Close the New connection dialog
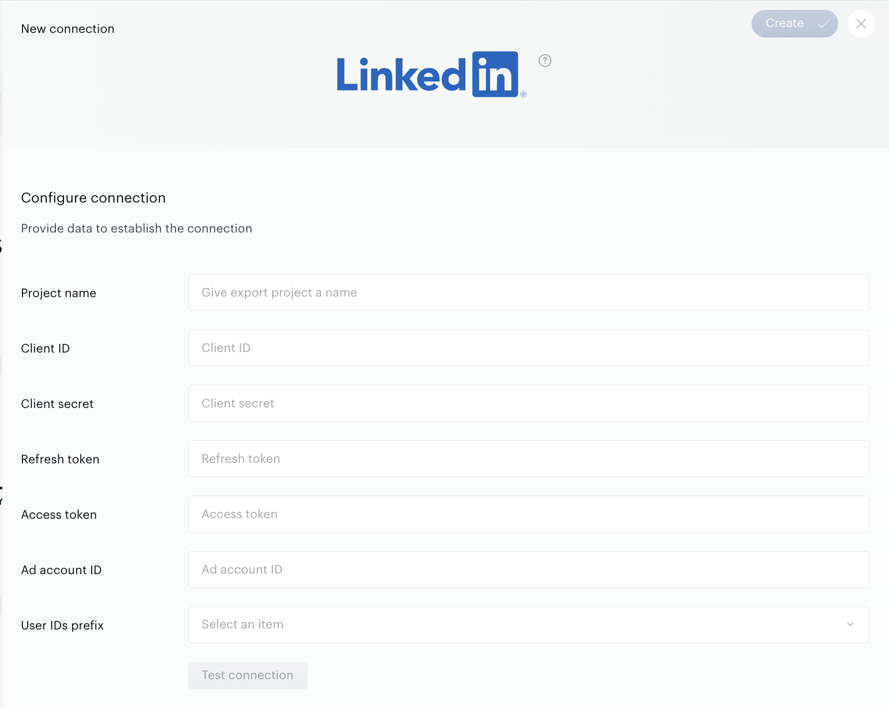 [x=861, y=24]
